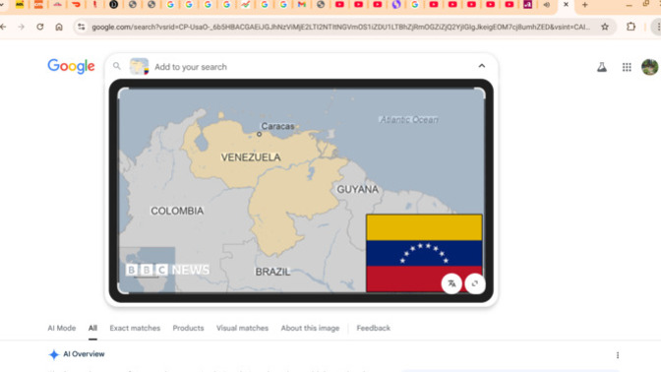Click the Google logo
This screenshot has width=661, height=372.
[x=71, y=66]
